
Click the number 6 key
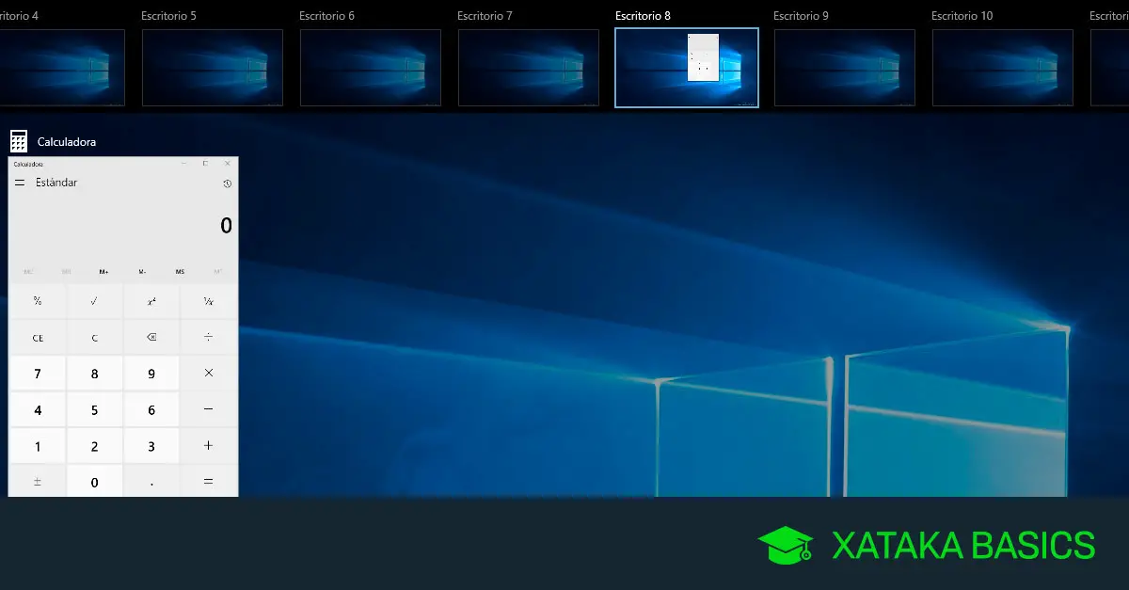coord(151,409)
